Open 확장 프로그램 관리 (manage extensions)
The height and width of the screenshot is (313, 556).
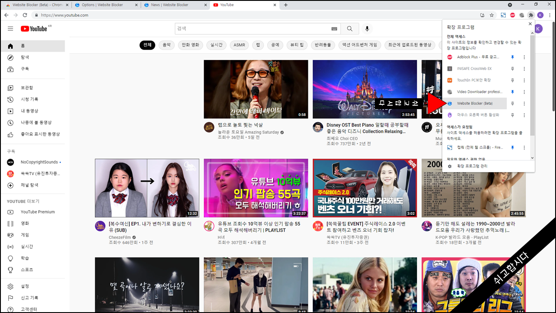click(x=472, y=166)
